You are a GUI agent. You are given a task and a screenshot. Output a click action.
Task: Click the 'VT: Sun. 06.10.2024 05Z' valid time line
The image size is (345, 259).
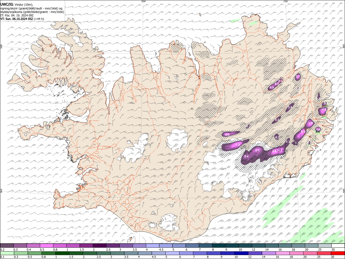coord(17,19)
